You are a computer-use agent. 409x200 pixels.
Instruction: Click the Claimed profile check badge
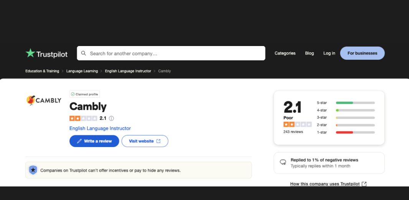[x=84, y=94]
